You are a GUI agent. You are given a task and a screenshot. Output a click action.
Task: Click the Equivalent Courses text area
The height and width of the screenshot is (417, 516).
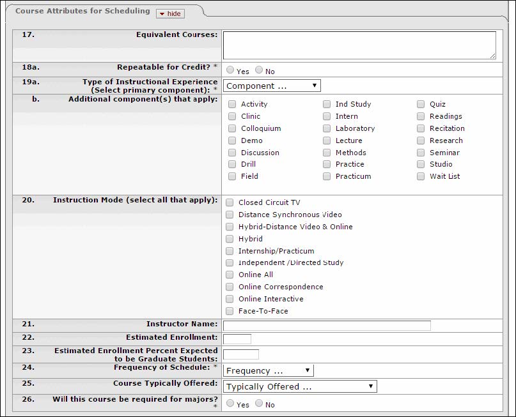coord(359,45)
